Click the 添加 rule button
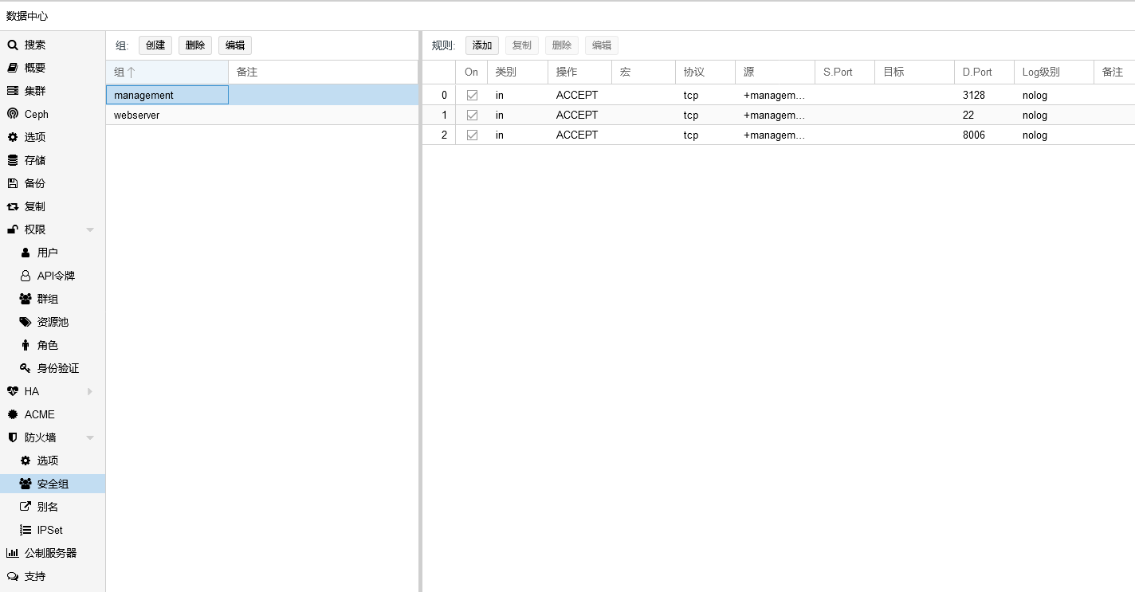The image size is (1135, 592). tap(482, 45)
